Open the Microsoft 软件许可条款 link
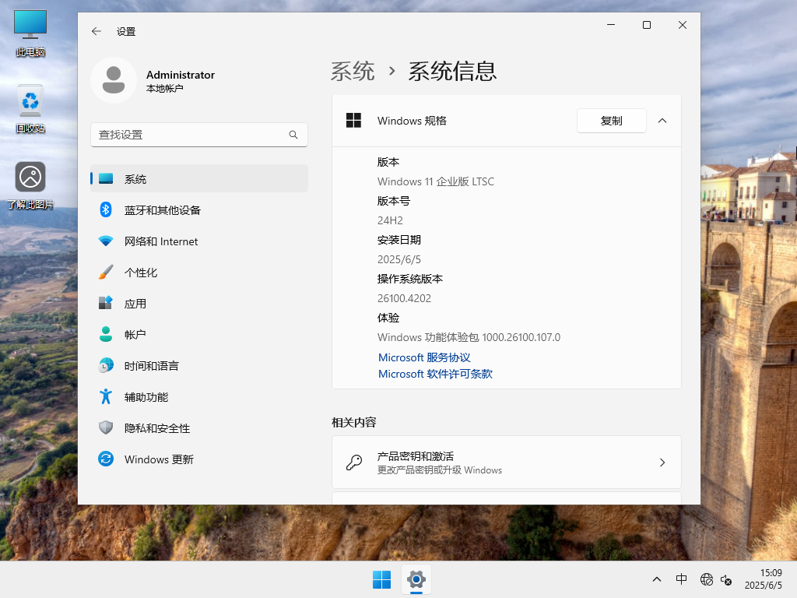797x598 pixels. pyautogui.click(x=435, y=374)
